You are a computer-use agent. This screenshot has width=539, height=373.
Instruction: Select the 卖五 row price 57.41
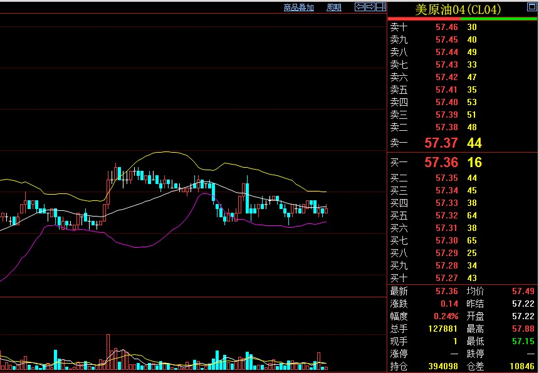click(x=446, y=90)
